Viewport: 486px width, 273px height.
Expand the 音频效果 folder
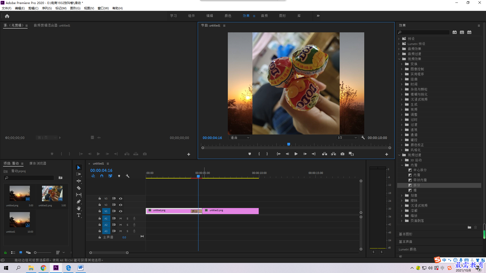(x=399, y=49)
